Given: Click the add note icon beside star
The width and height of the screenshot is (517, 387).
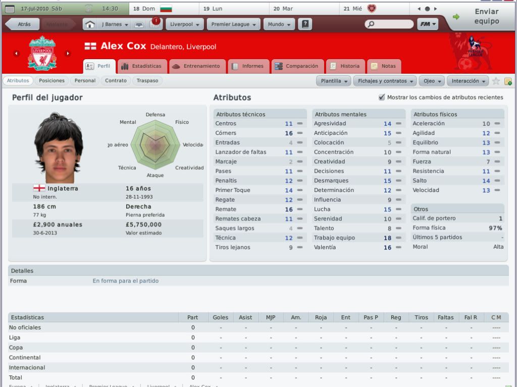Looking at the screenshot, I should click(508, 81).
